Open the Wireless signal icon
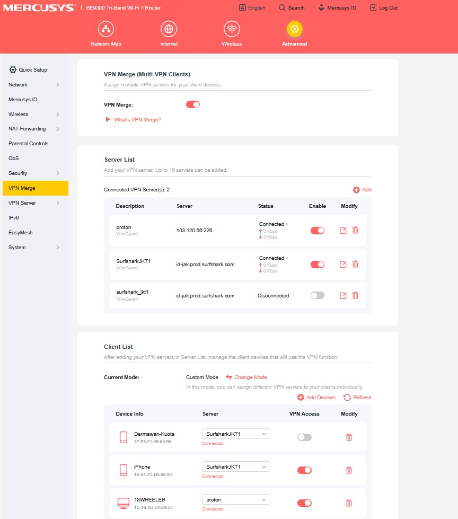This screenshot has width=458, height=519. (x=232, y=29)
